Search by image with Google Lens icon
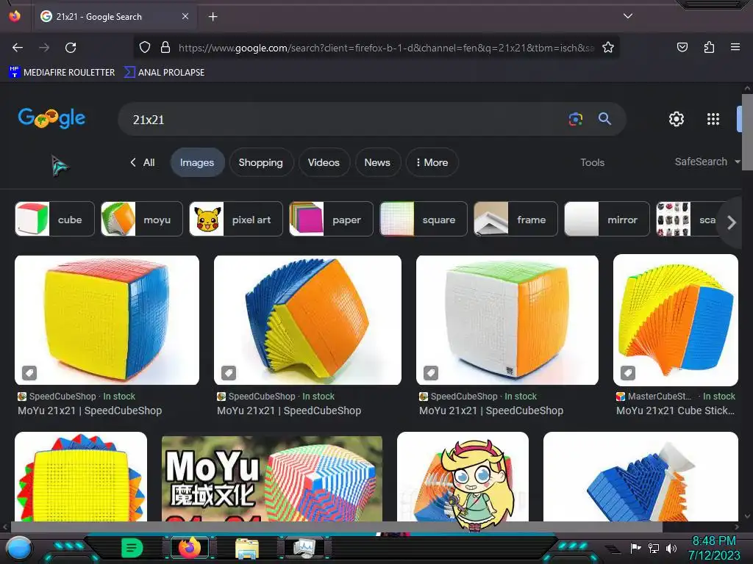 pos(575,119)
